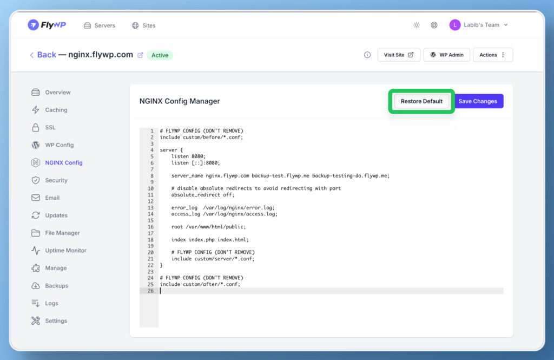Viewport: 554px width, 360px height.
Task: Click the 'include custom/after/*.conf;' line
Action: (x=200, y=284)
